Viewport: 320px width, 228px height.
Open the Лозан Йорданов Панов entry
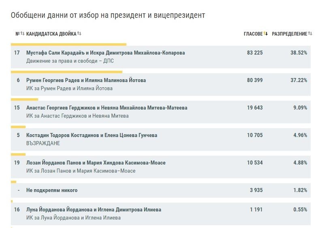(96, 163)
